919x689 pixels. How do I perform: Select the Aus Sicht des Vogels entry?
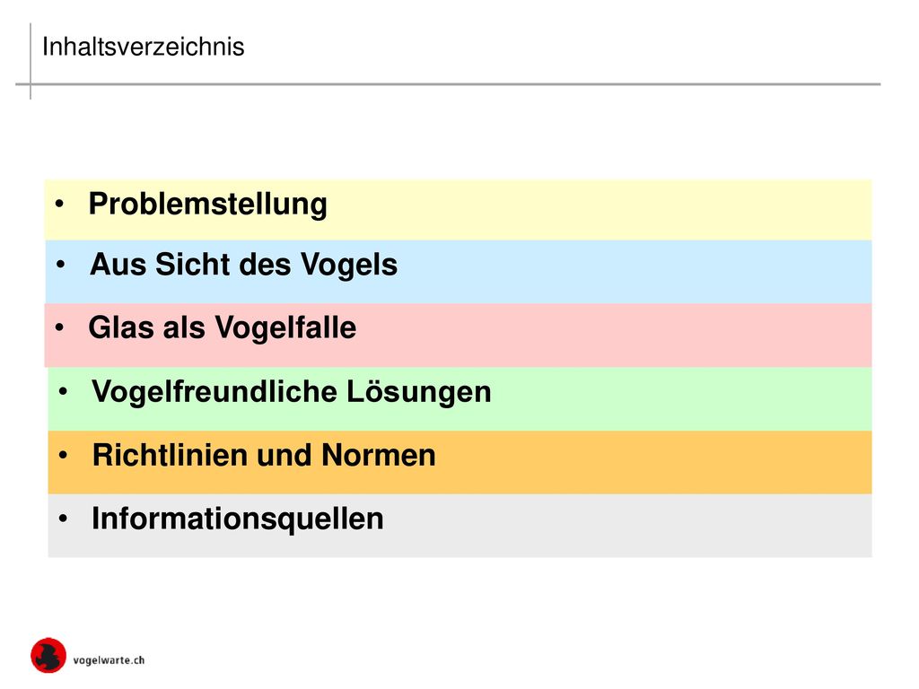(x=243, y=265)
